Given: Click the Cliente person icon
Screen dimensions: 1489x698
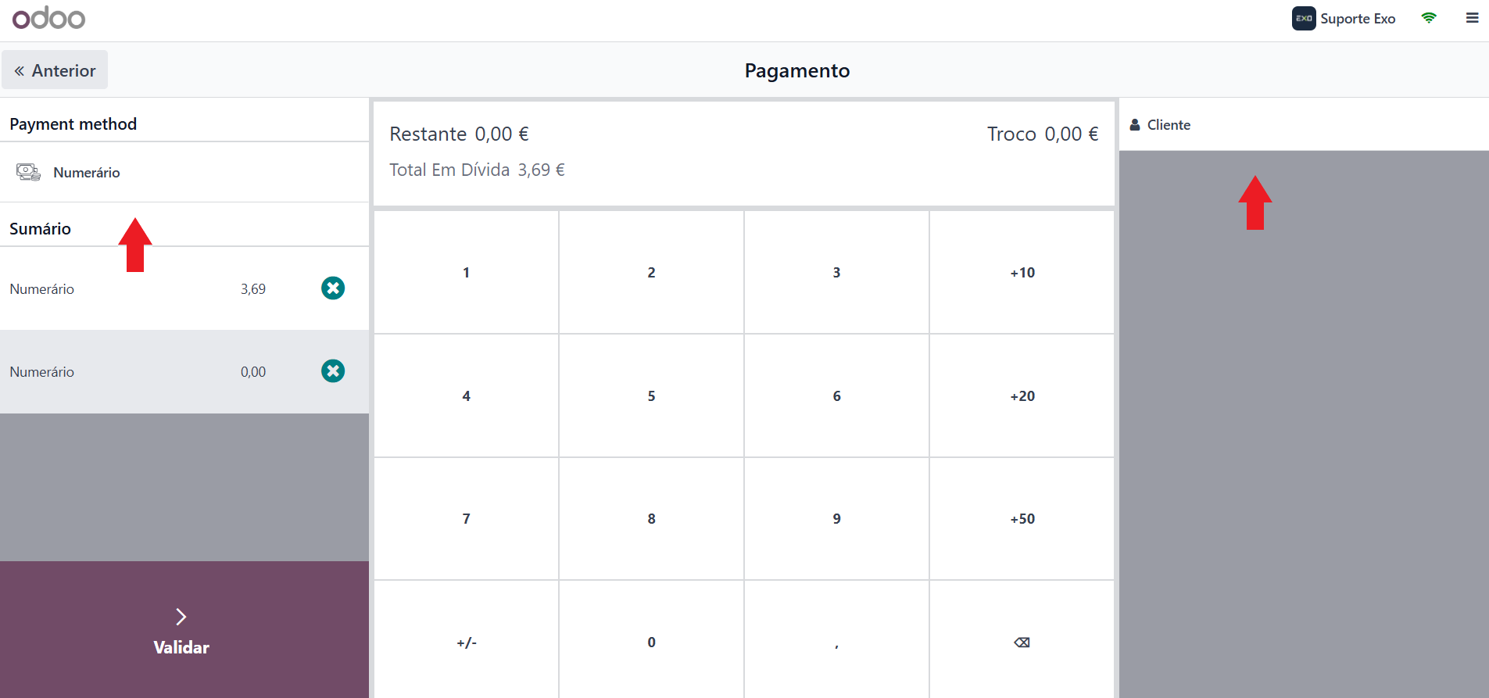Looking at the screenshot, I should pos(1135,125).
